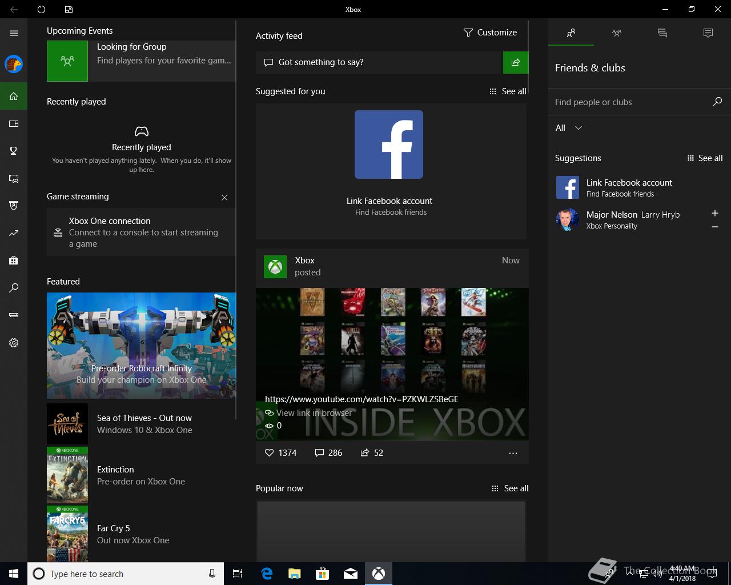Open Microsoft Store bag icon in sidebar
This screenshot has height=585, width=731.
tap(14, 261)
